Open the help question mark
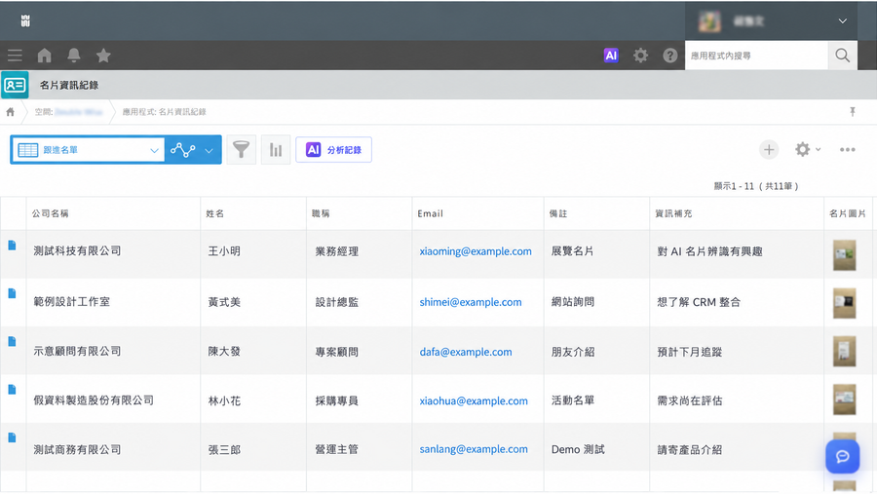Viewport: 877px width, 494px height. pyautogui.click(x=670, y=56)
